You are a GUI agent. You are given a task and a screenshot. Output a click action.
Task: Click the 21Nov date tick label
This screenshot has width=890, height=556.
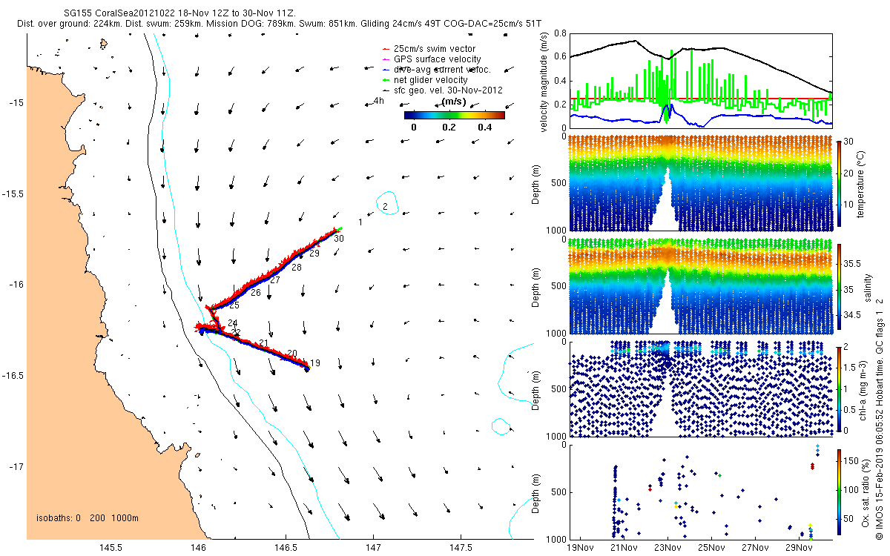[623, 548]
